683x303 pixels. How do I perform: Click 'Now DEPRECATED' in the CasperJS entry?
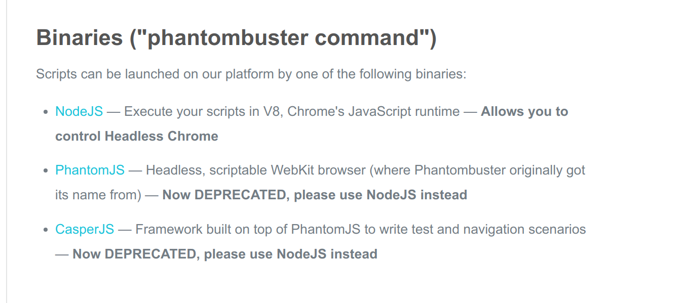(135, 254)
